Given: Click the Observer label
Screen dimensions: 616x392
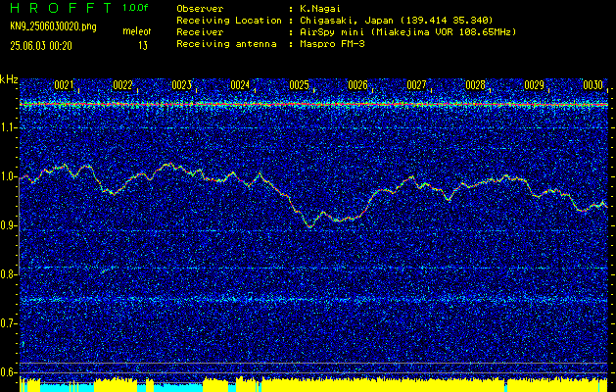Looking at the screenshot, I should coord(200,8).
